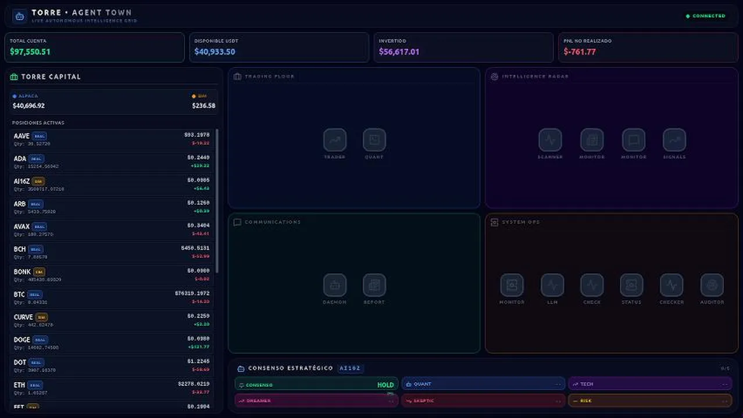Open the Auditor agent icon

click(712, 285)
